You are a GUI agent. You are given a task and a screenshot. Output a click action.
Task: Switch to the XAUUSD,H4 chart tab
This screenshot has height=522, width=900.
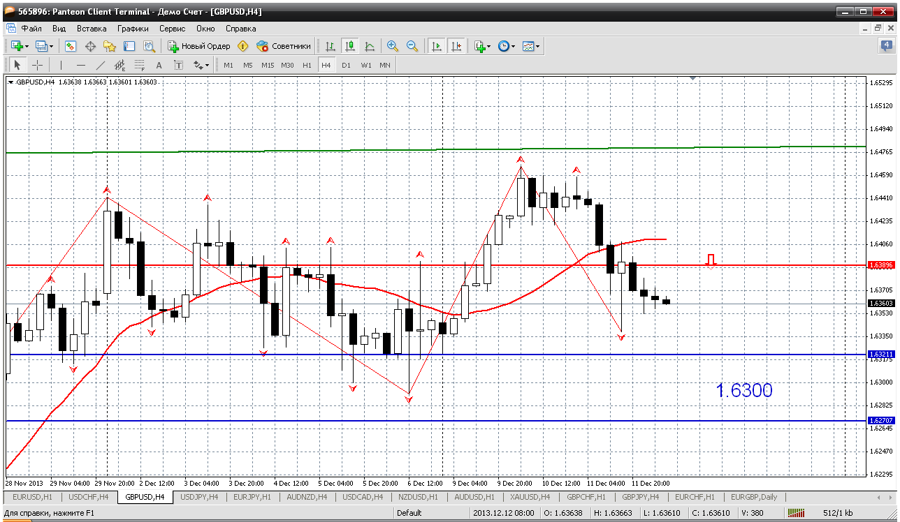pos(530,497)
